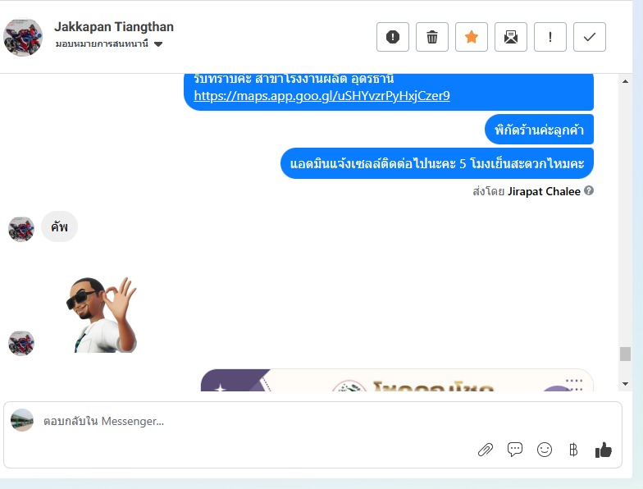Screen dimensions: 643x489
Task: Open the promotional image at the bottom of the chat
Action: [397, 380]
